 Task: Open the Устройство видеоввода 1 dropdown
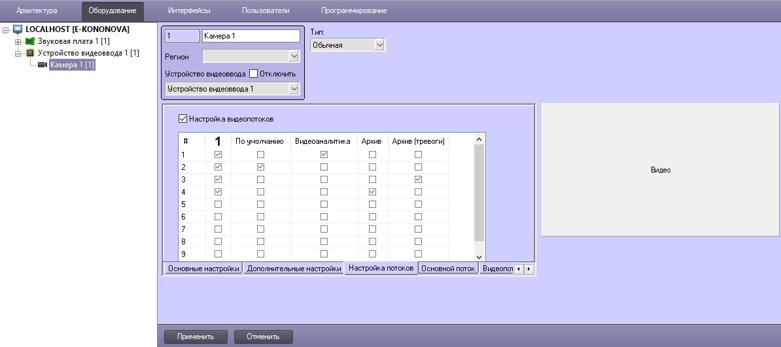point(232,88)
